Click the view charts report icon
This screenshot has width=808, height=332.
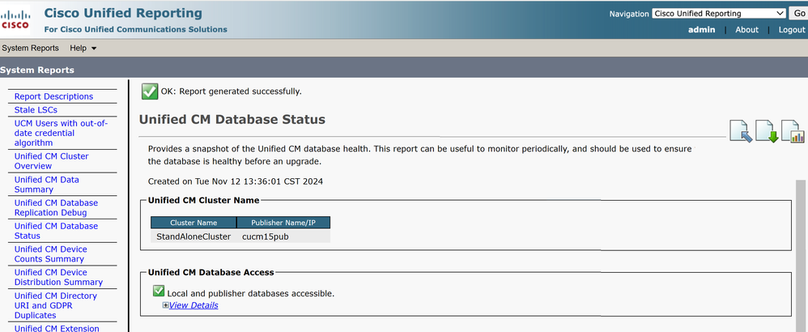point(793,131)
